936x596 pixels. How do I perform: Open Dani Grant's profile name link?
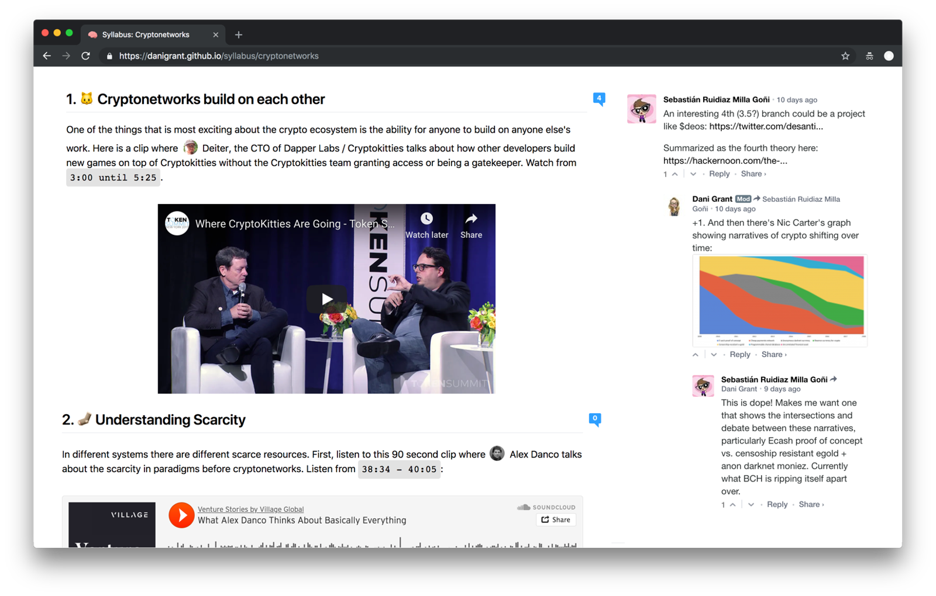712,199
